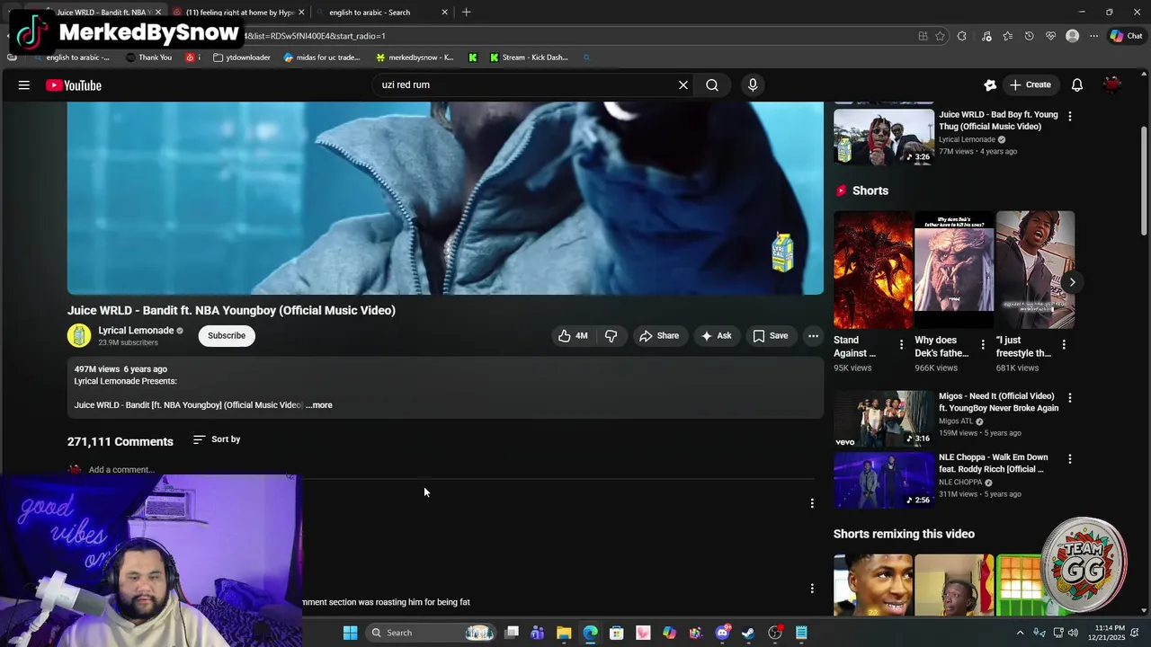The height and width of the screenshot is (647, 1151).
Task: Open the Migos Need It video title
Action: 998,403
